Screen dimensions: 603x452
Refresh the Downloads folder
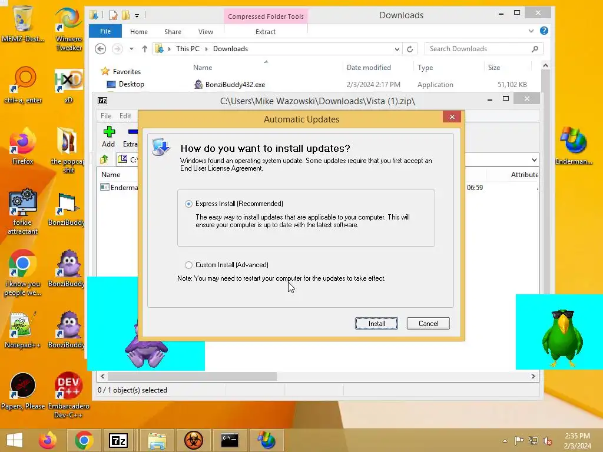point(410,49)
